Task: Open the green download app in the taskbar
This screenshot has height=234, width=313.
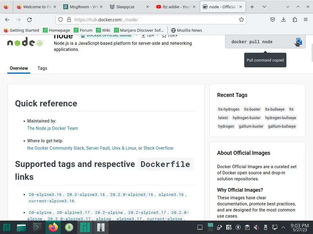Action: [x=69, y=227]
